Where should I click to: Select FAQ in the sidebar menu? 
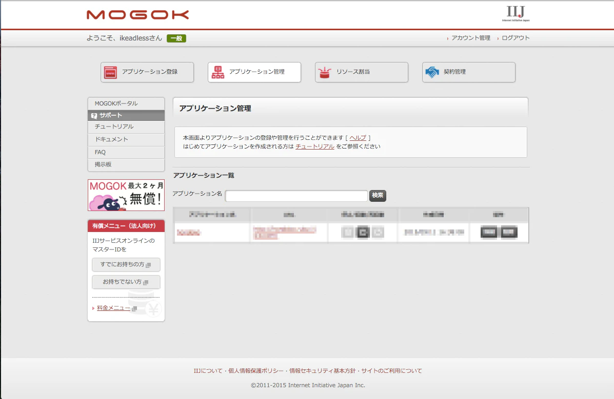(x=126, y=152)
